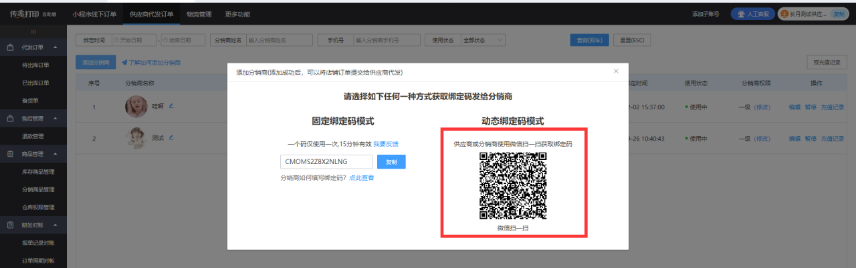The height and width of the screenshot is (268, 856).
Task: Click the account avatar icon 长月测试供应
Action: 784,14
